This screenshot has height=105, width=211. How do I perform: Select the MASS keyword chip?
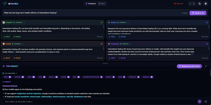(122, 77)
